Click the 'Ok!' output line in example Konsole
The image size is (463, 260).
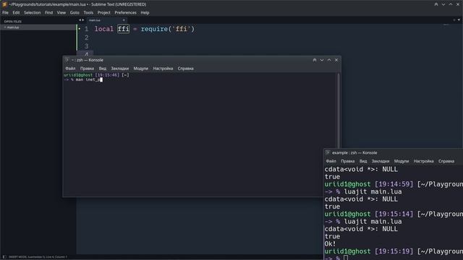[x=330, y=244]
